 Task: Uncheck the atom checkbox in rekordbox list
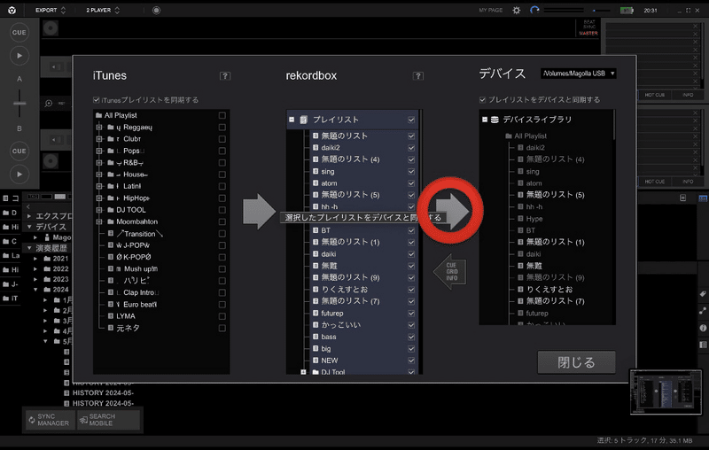pyautogui.click(x=411, y=183)
